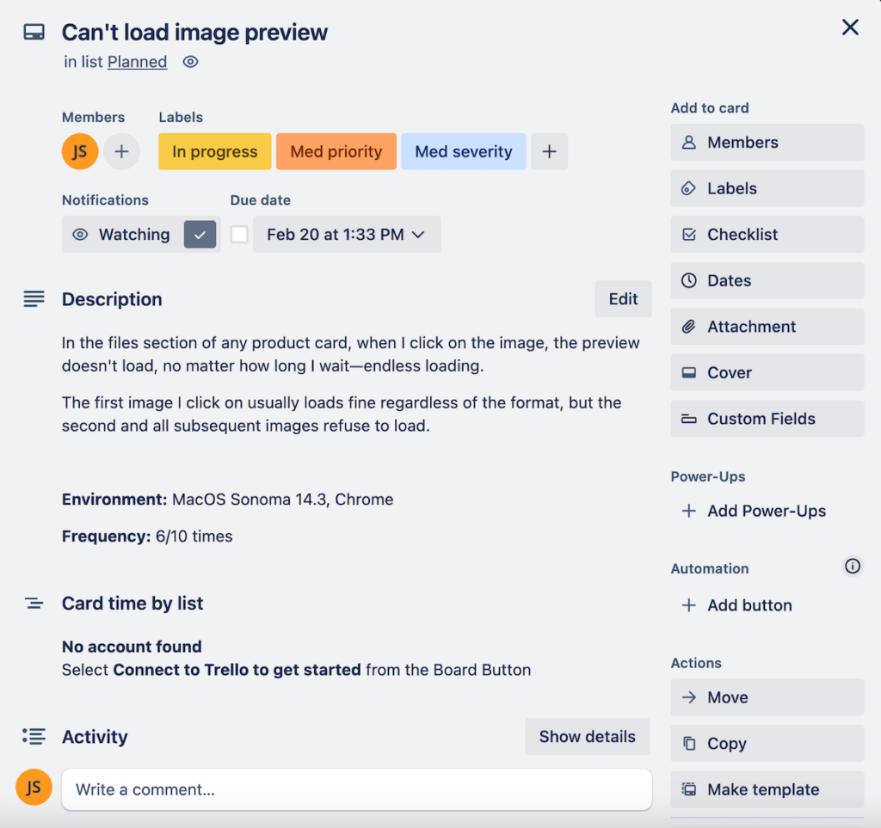Mark the due date checkbox complete

(240, 235)
